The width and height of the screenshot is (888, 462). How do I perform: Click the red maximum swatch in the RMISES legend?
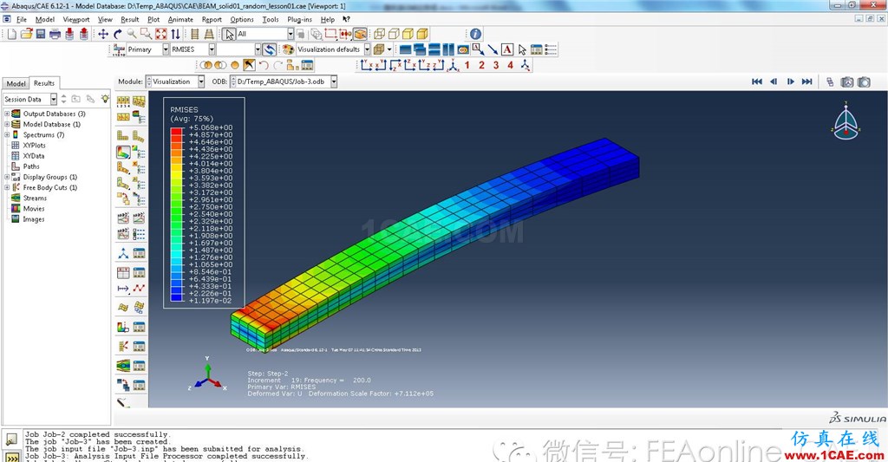[177, 131]
